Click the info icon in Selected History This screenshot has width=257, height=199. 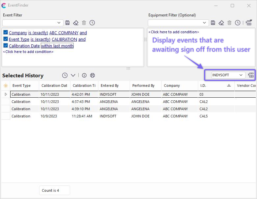click(84, 75)
